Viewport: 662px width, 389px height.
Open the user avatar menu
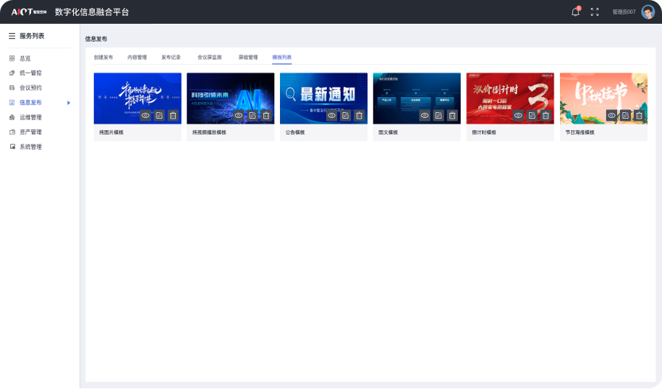[648, 12]
